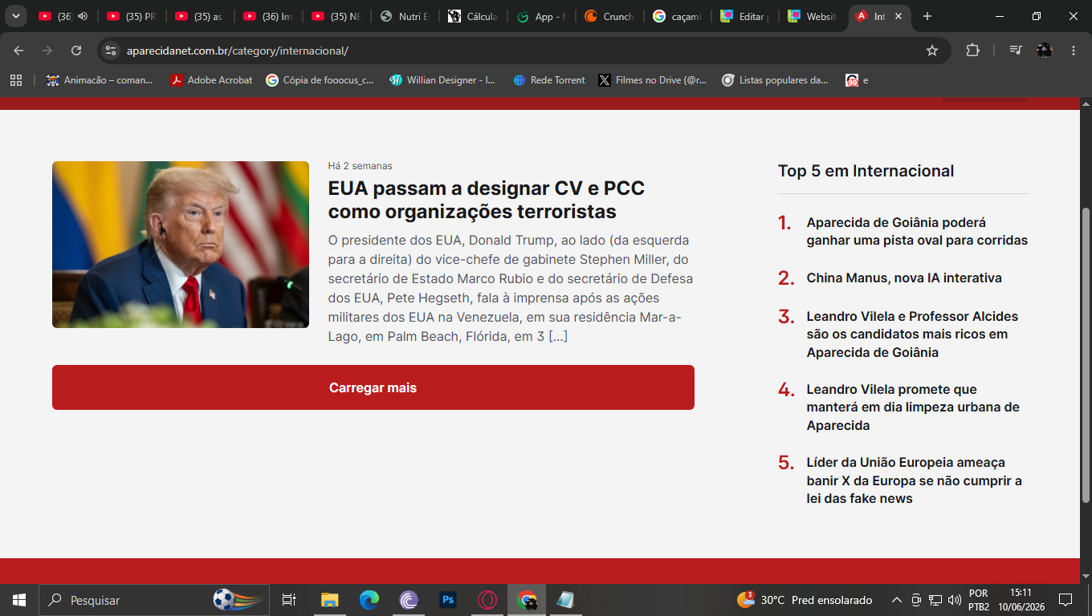Open the Animacão bookmark
The height and width of the screenshot is (616, 1092).
(100, 80)
